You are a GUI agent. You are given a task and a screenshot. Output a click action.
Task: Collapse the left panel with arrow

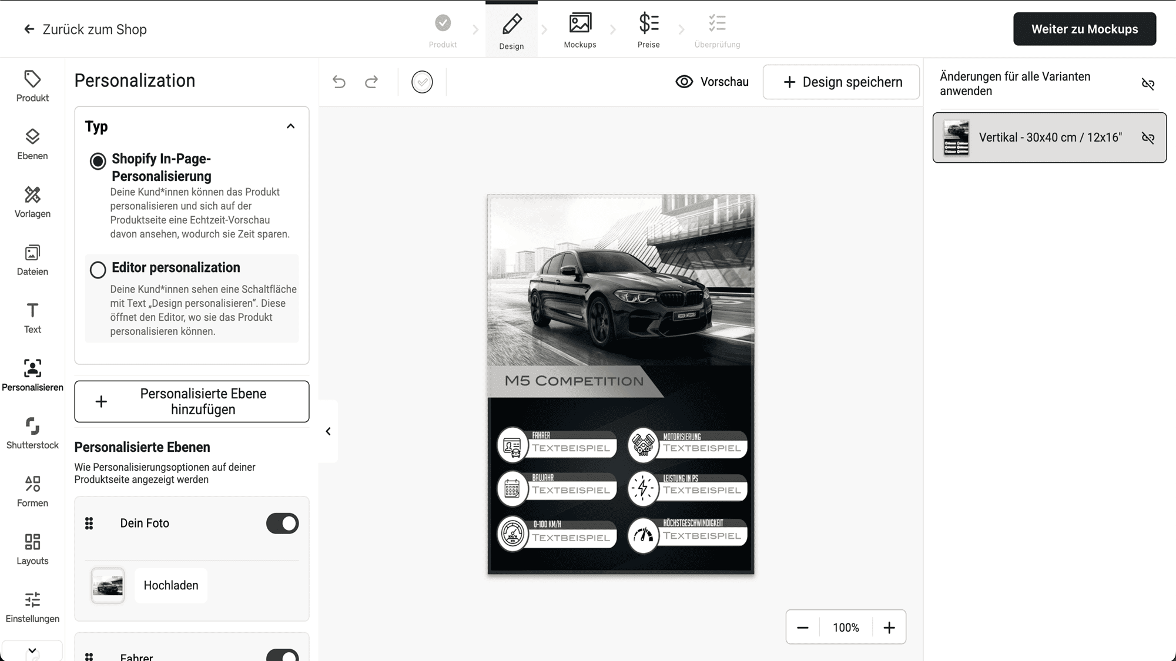328,431
